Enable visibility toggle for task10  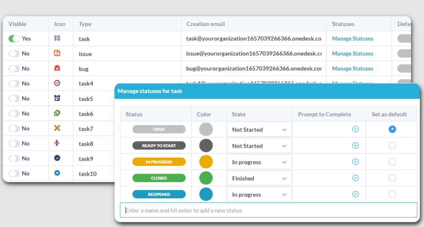14,173
